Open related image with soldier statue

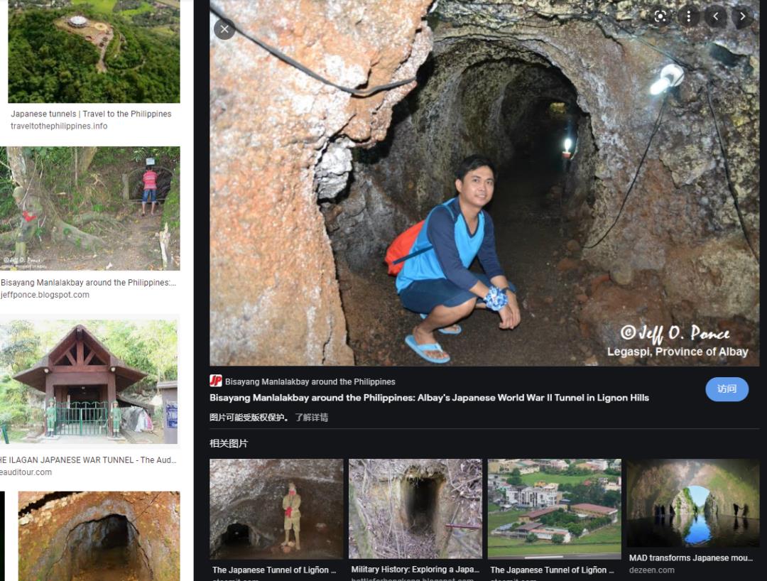pyautogui.click(x=276, y=509)
